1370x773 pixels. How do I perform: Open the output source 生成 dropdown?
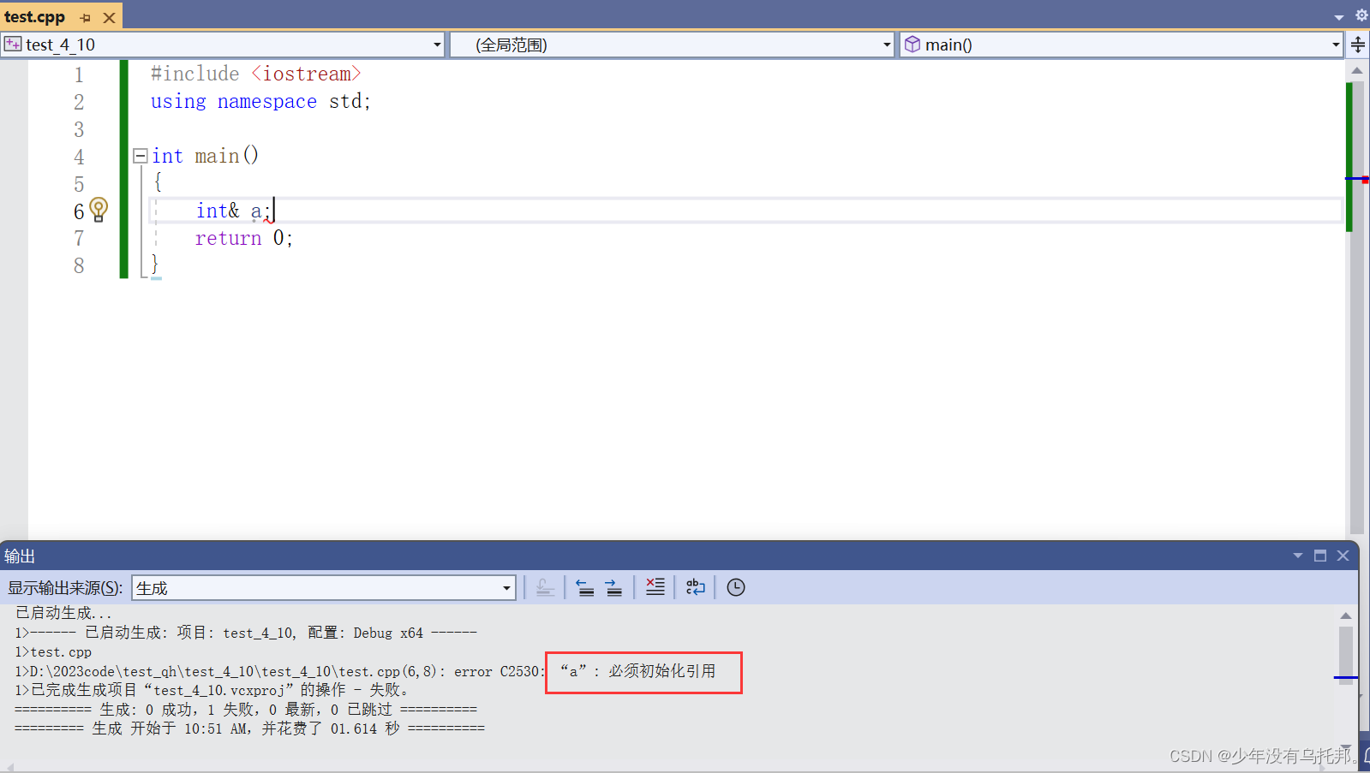pos(324,588)
